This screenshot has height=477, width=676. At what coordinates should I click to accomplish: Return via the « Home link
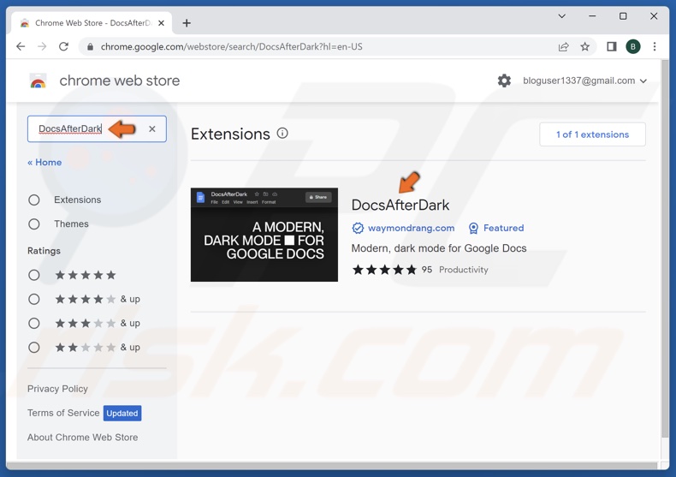(44, 162)
